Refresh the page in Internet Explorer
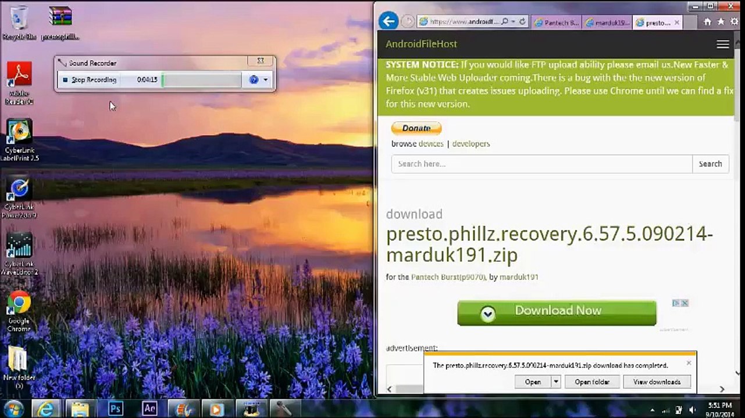 pos(522,21)
